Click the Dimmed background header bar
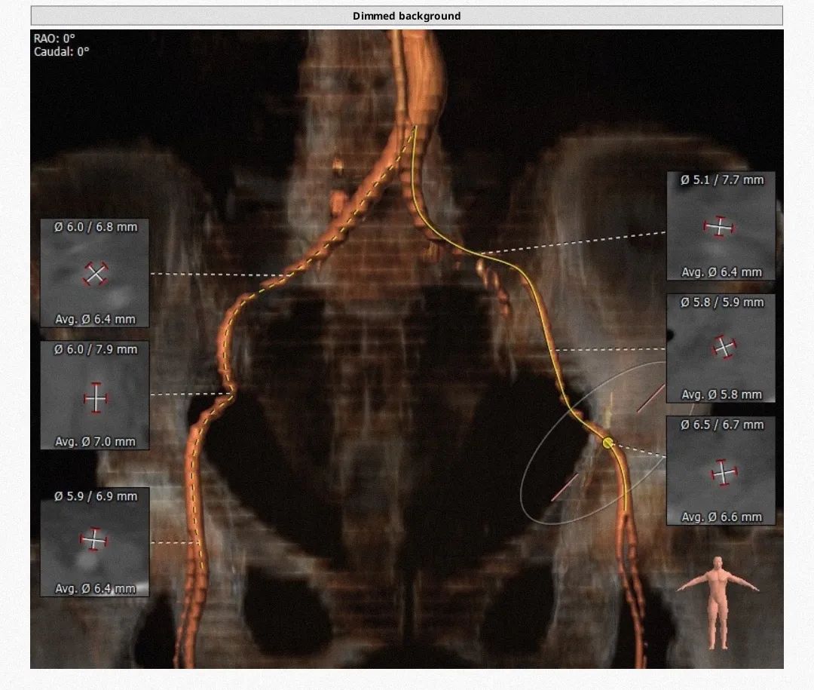Image resolution: width=814 pixels, height=690 pixels. [x=406, y=16]
